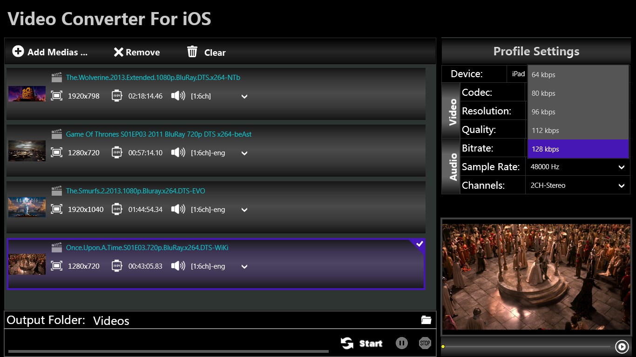
Task: Click the resolution icon next to 1920x1040
Action: coord(56,209)
